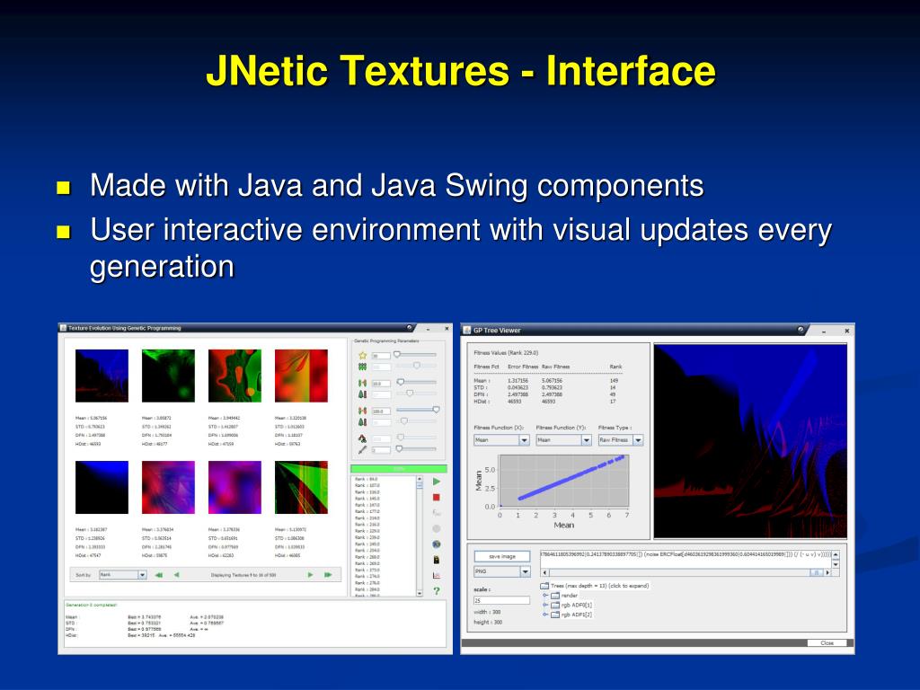920x690 pixels.
Task: Click the first entry in the Rank list
Action: [x=367, y=480]
